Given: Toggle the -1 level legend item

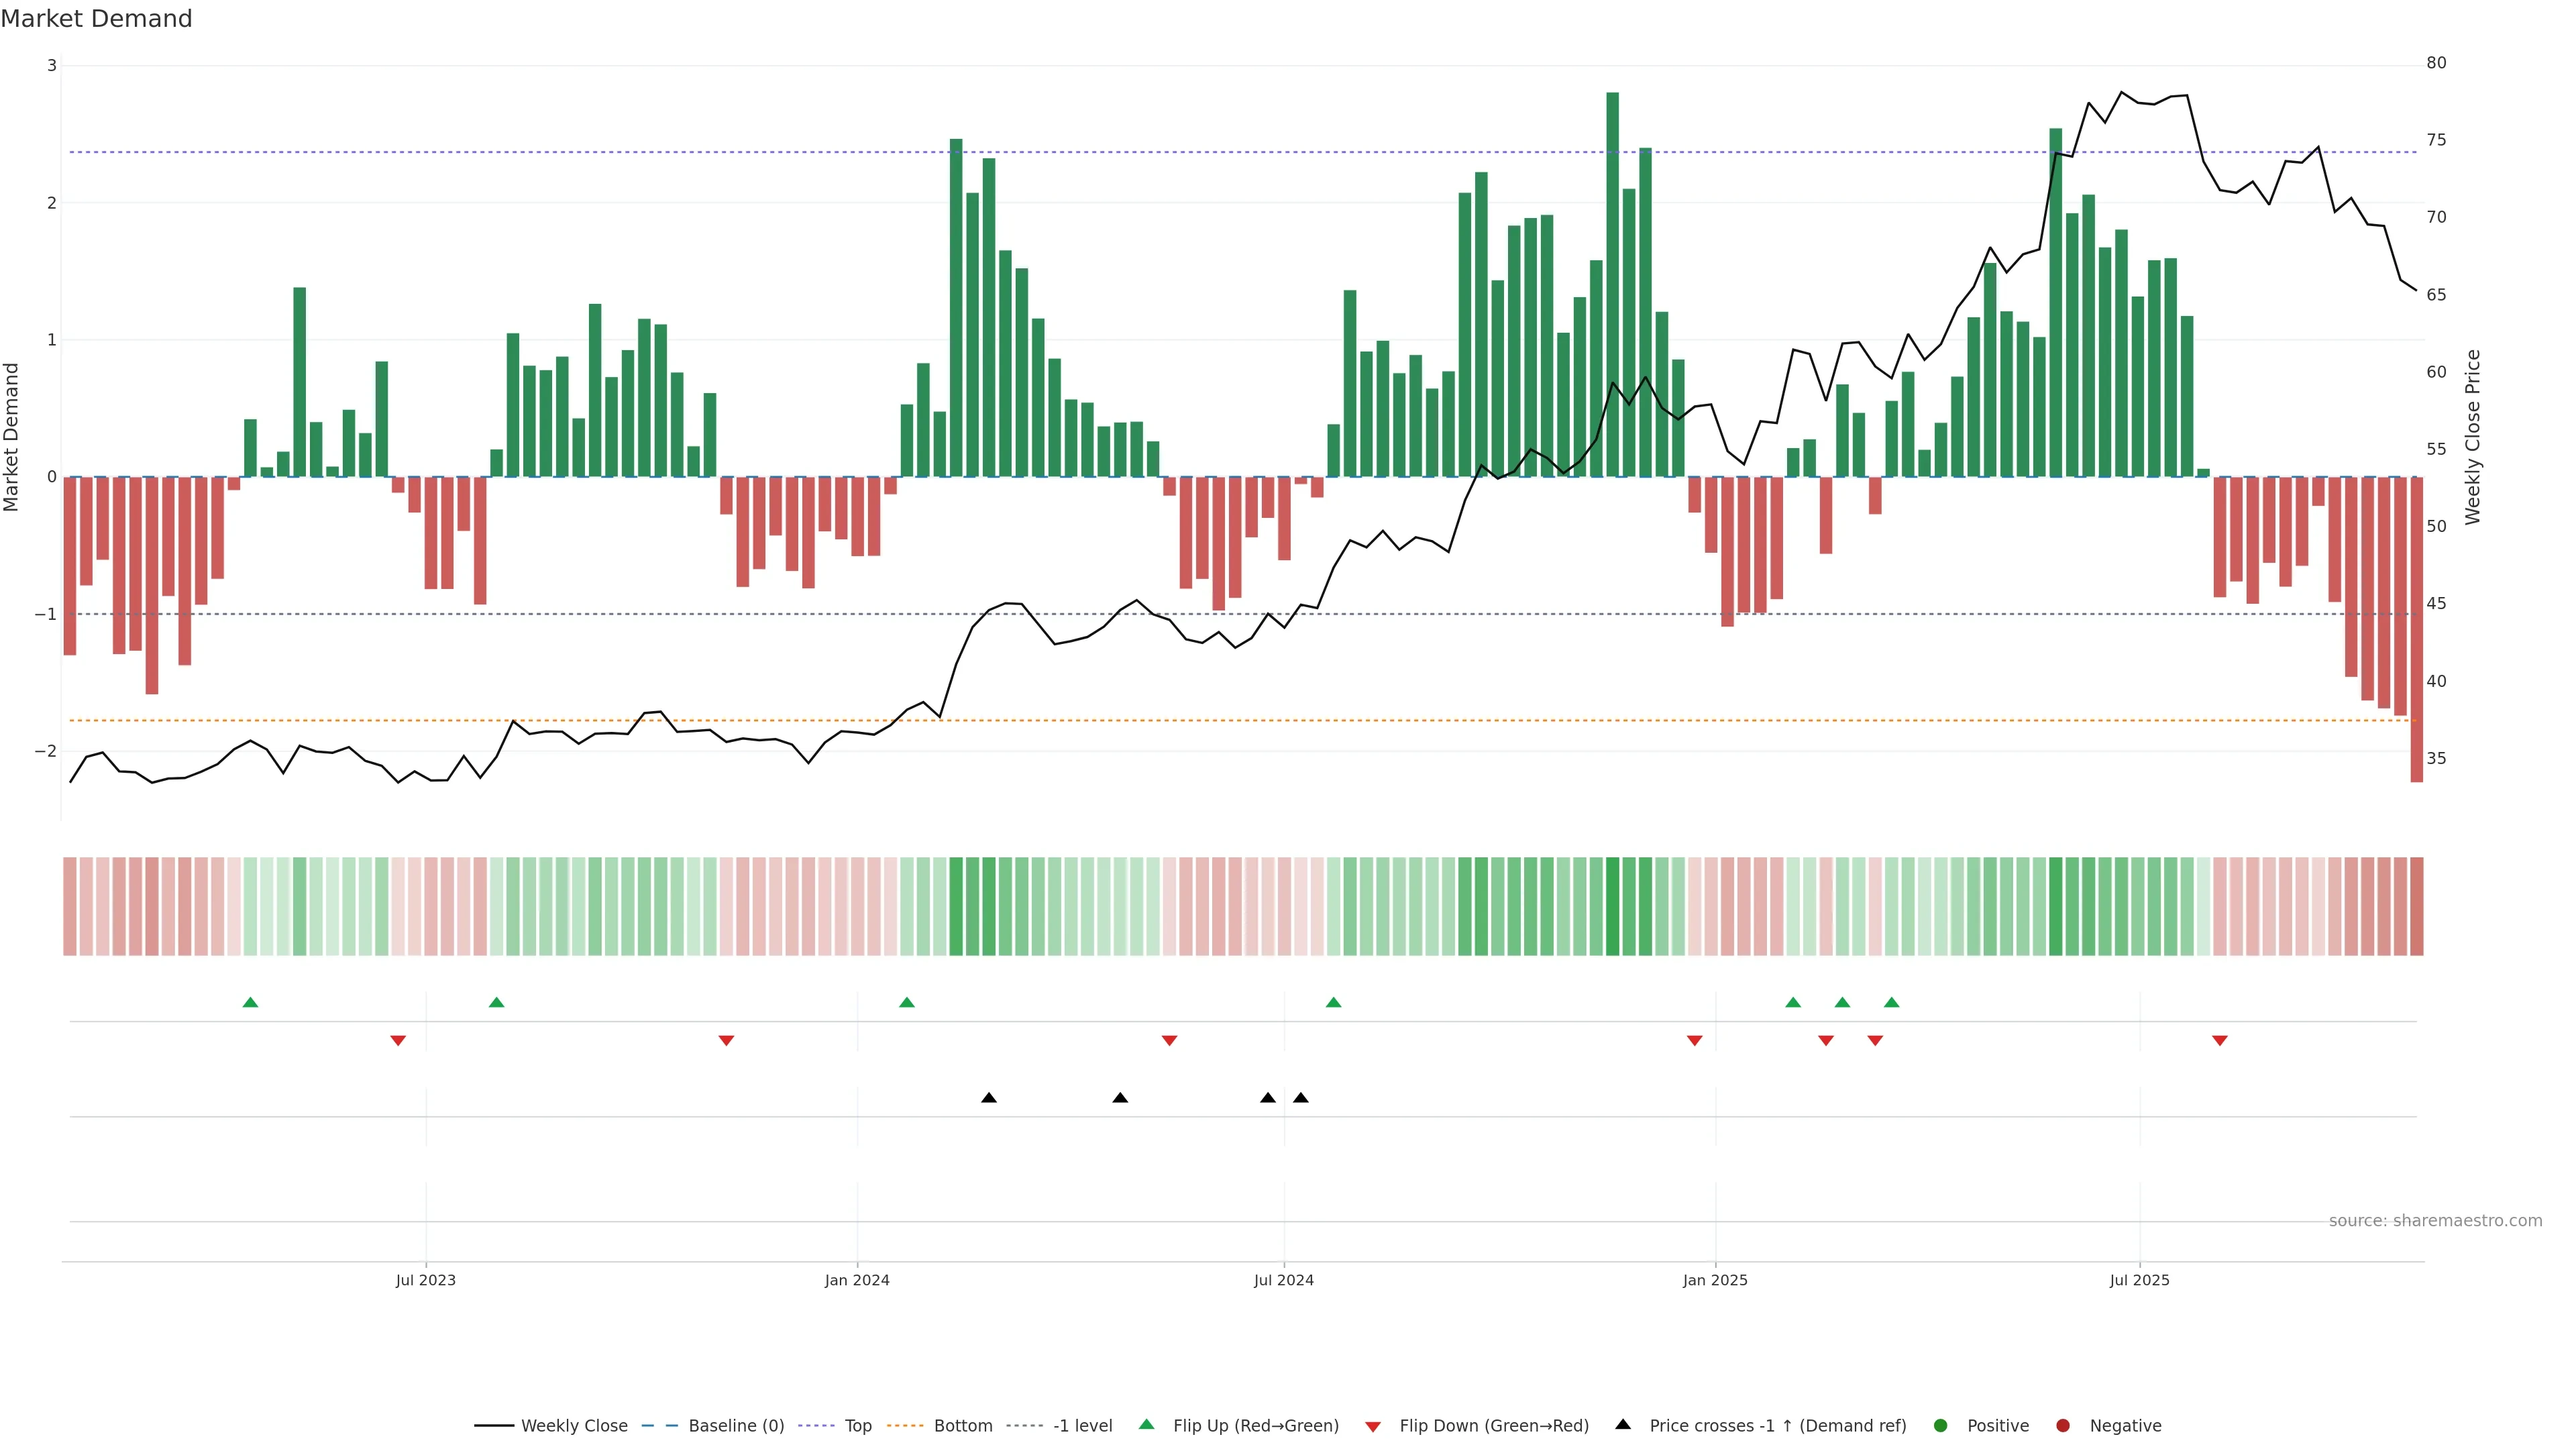Looking at the screenshot, I should click(x=1082, y=1426).
